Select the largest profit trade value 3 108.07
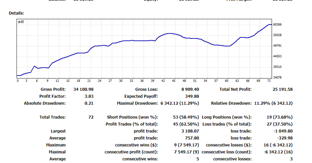Viewport: 312px width, 163px height. [190, 131]
